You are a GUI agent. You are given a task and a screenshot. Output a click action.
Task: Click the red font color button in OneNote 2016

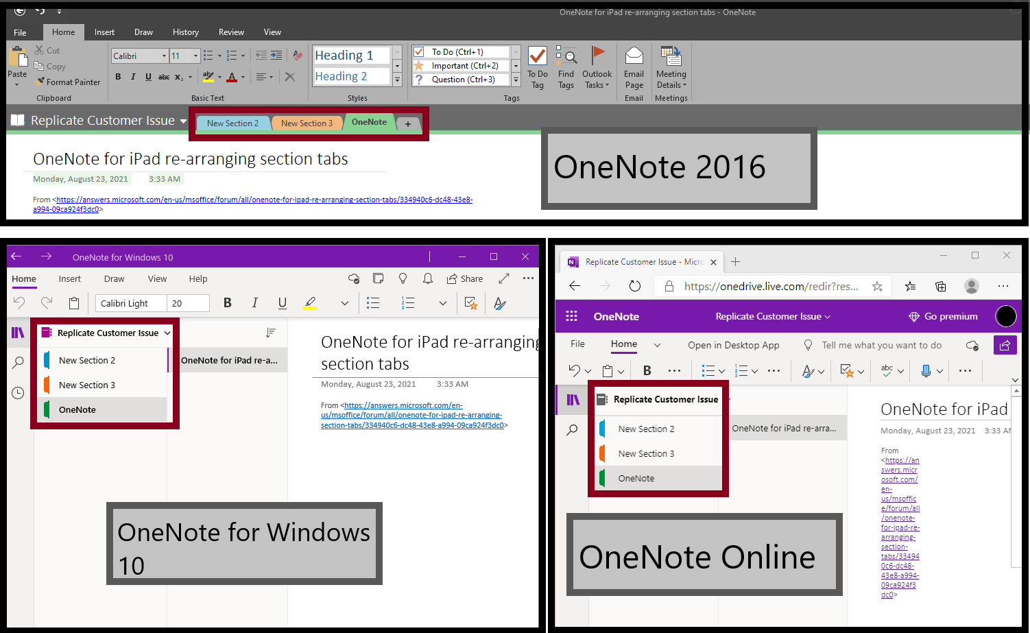click(x=232, y=77)
